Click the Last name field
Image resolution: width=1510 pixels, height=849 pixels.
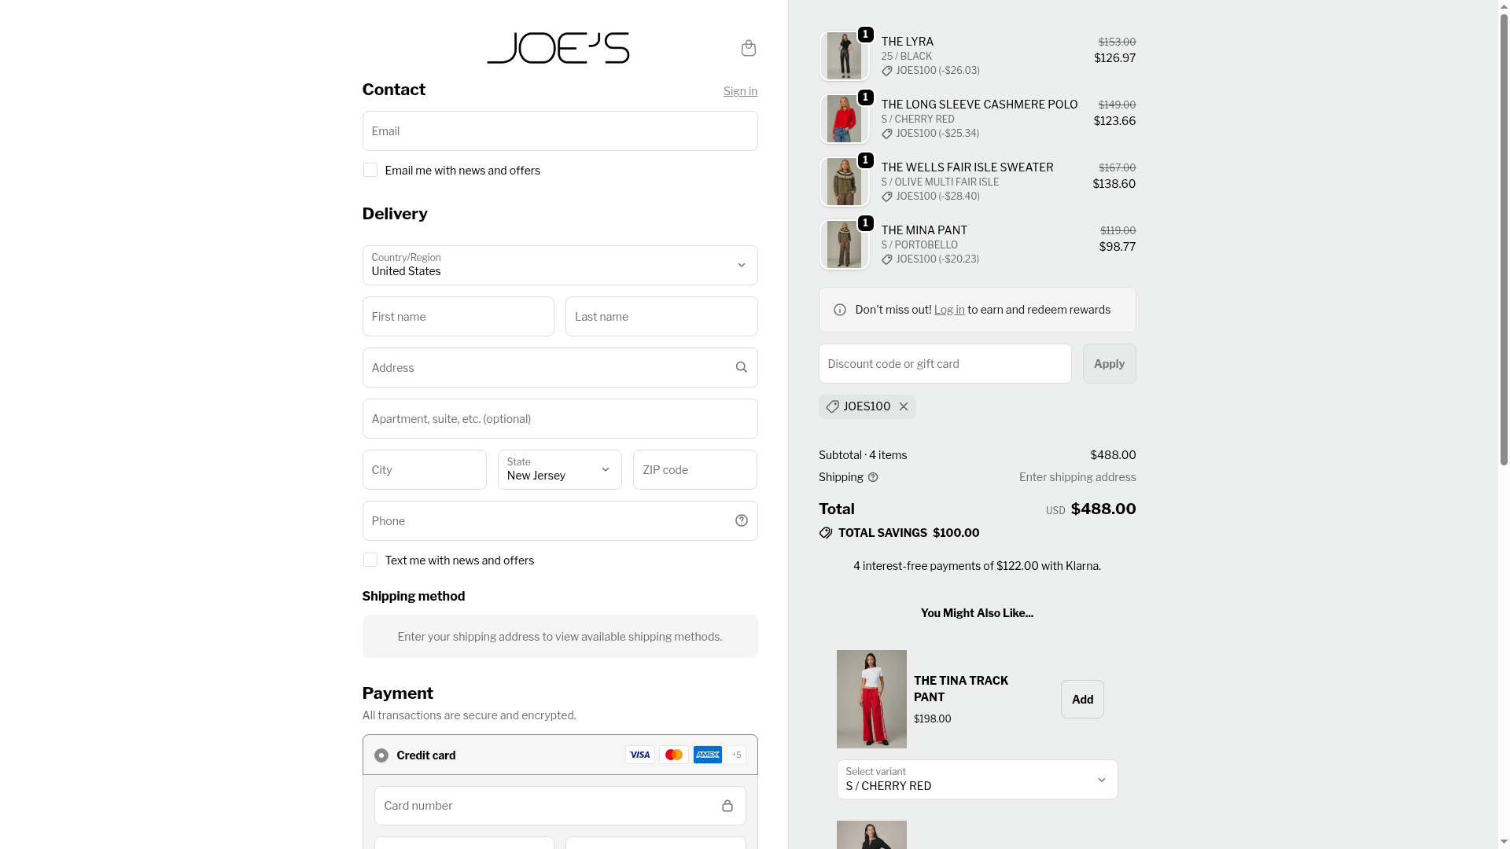[661, 316]
